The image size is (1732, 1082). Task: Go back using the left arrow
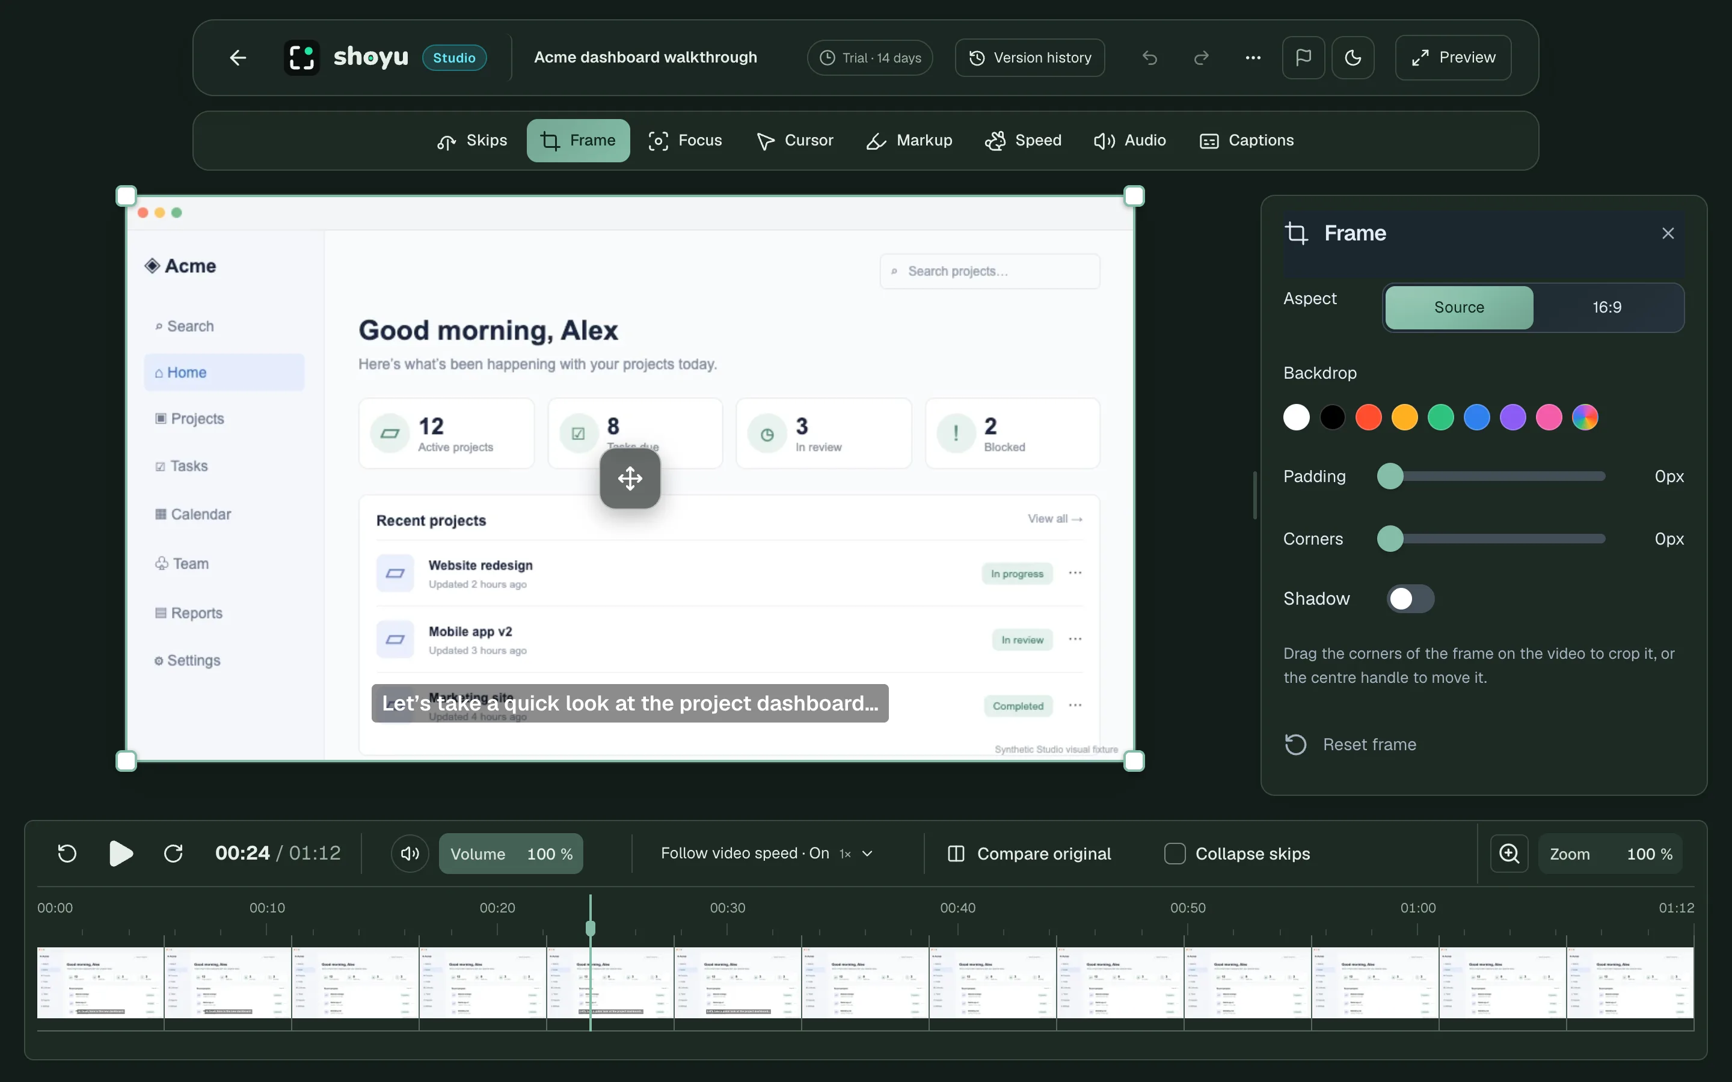[x=238, y=57]
